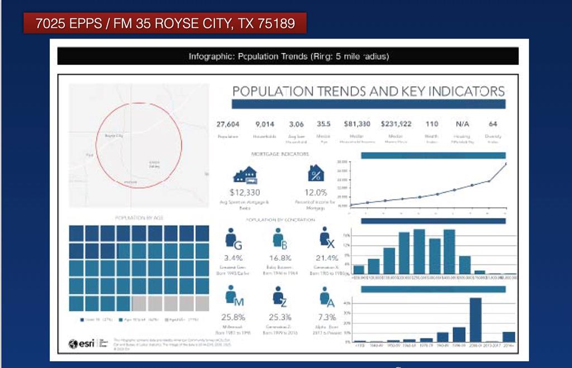This screenshot has height=368, width=572.
Task: Click the address header "7025 EPPS / FM 35 ROYSE CITY, TX 75189"
Action: [165, 23]
